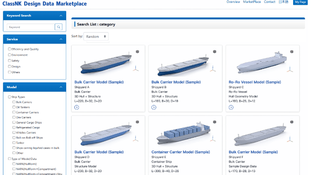Tick Container Carriers checkbox

14,112
